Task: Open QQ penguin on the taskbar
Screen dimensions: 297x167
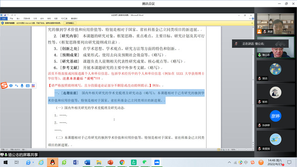Action: tap(52, 162)
